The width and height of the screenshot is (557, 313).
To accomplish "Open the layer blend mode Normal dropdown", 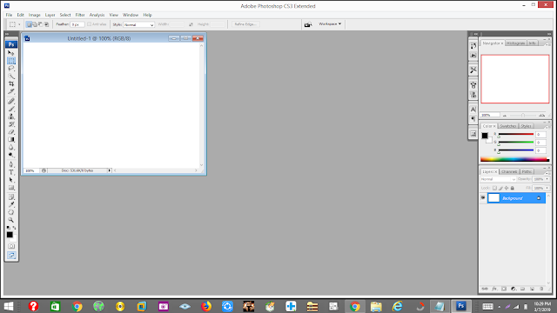I will pos(498,179).
